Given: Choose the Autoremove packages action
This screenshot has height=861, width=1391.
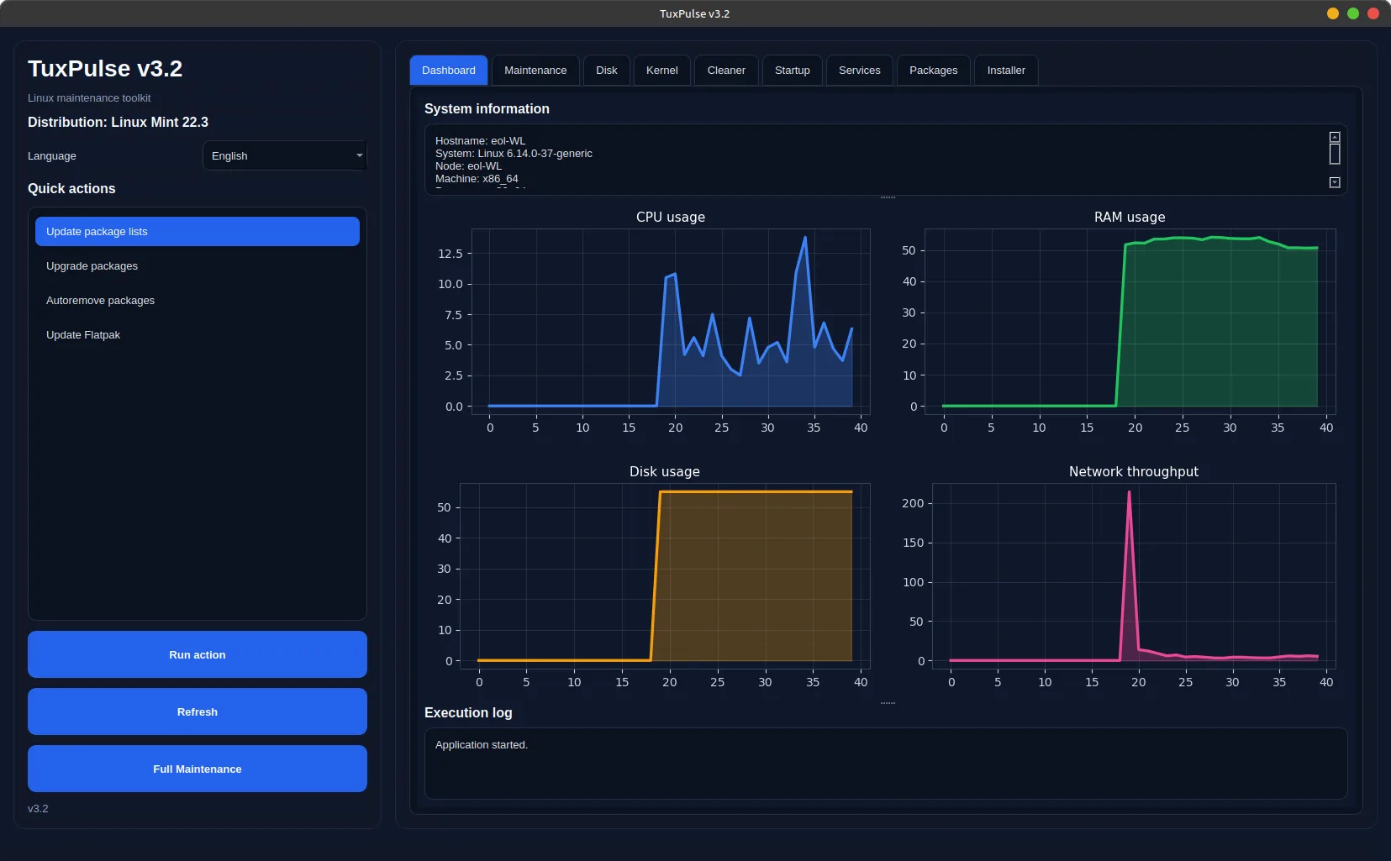Looking at the screenshot, I should [197, 300].
